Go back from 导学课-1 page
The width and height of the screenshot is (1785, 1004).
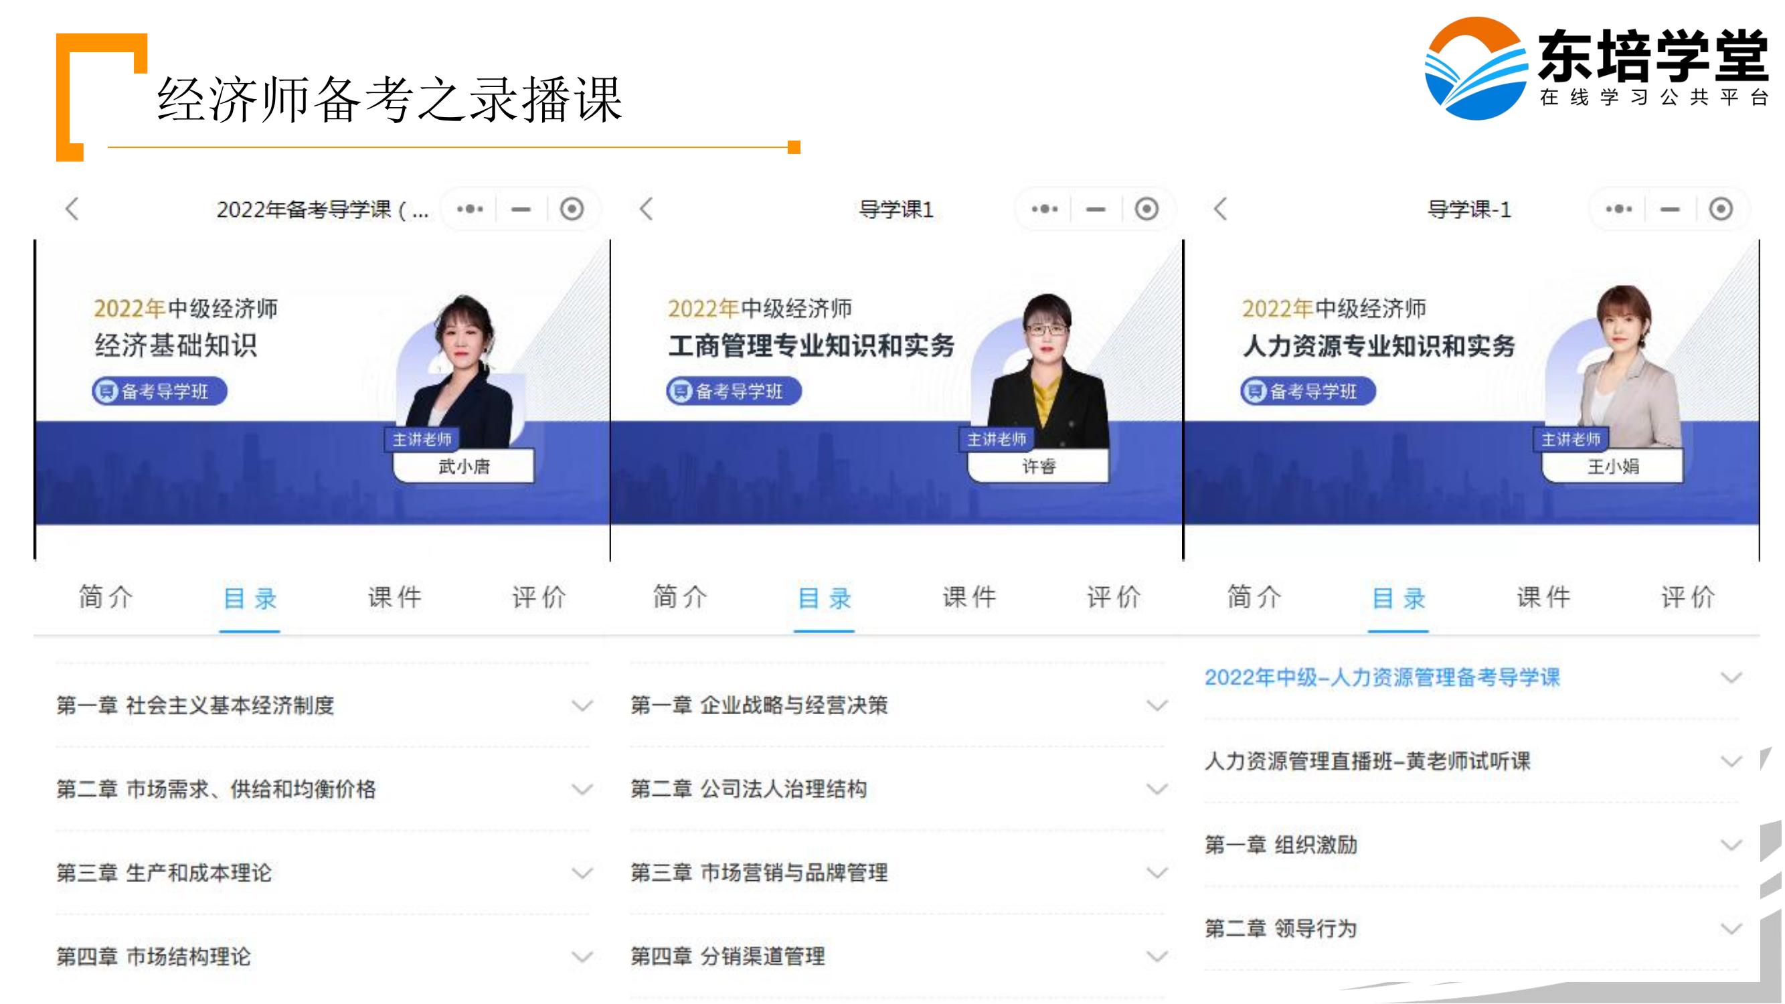(1220, 209)
